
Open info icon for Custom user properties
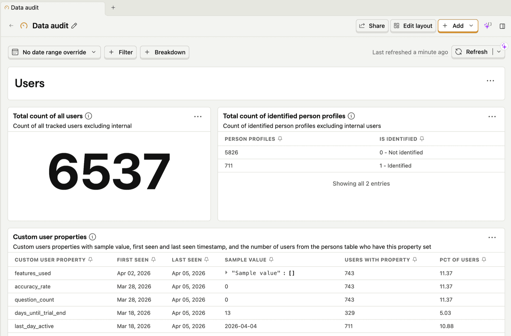(93, 237)
